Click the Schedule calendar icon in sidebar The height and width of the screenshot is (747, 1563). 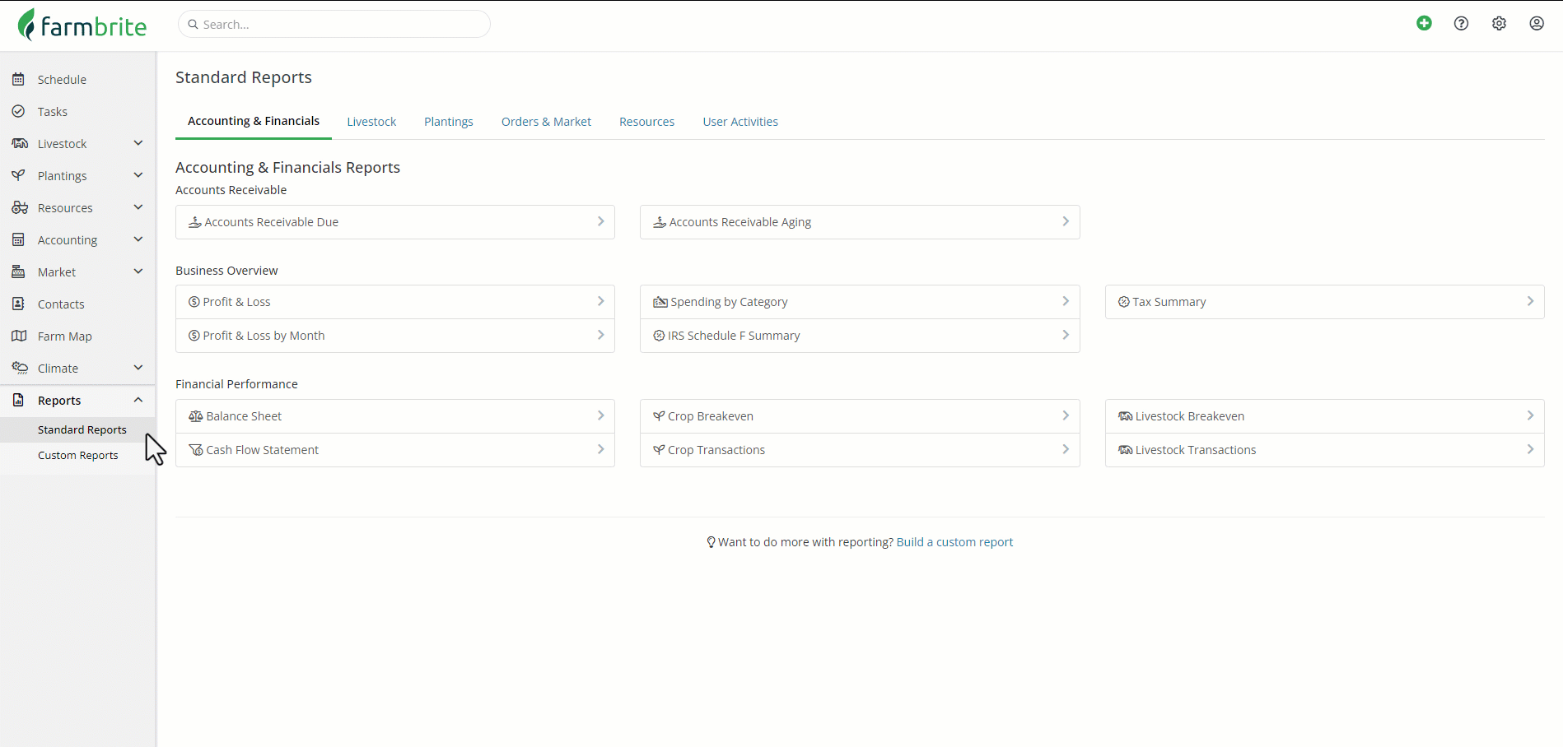click(x=18, y=79)
